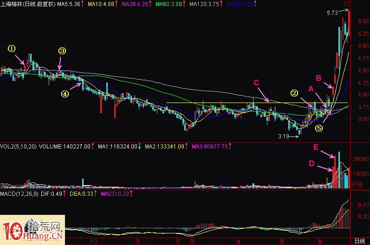The image size is (370, 245).
Task: Click the 3.19 low price label
Action: click(x=285, y=136)
